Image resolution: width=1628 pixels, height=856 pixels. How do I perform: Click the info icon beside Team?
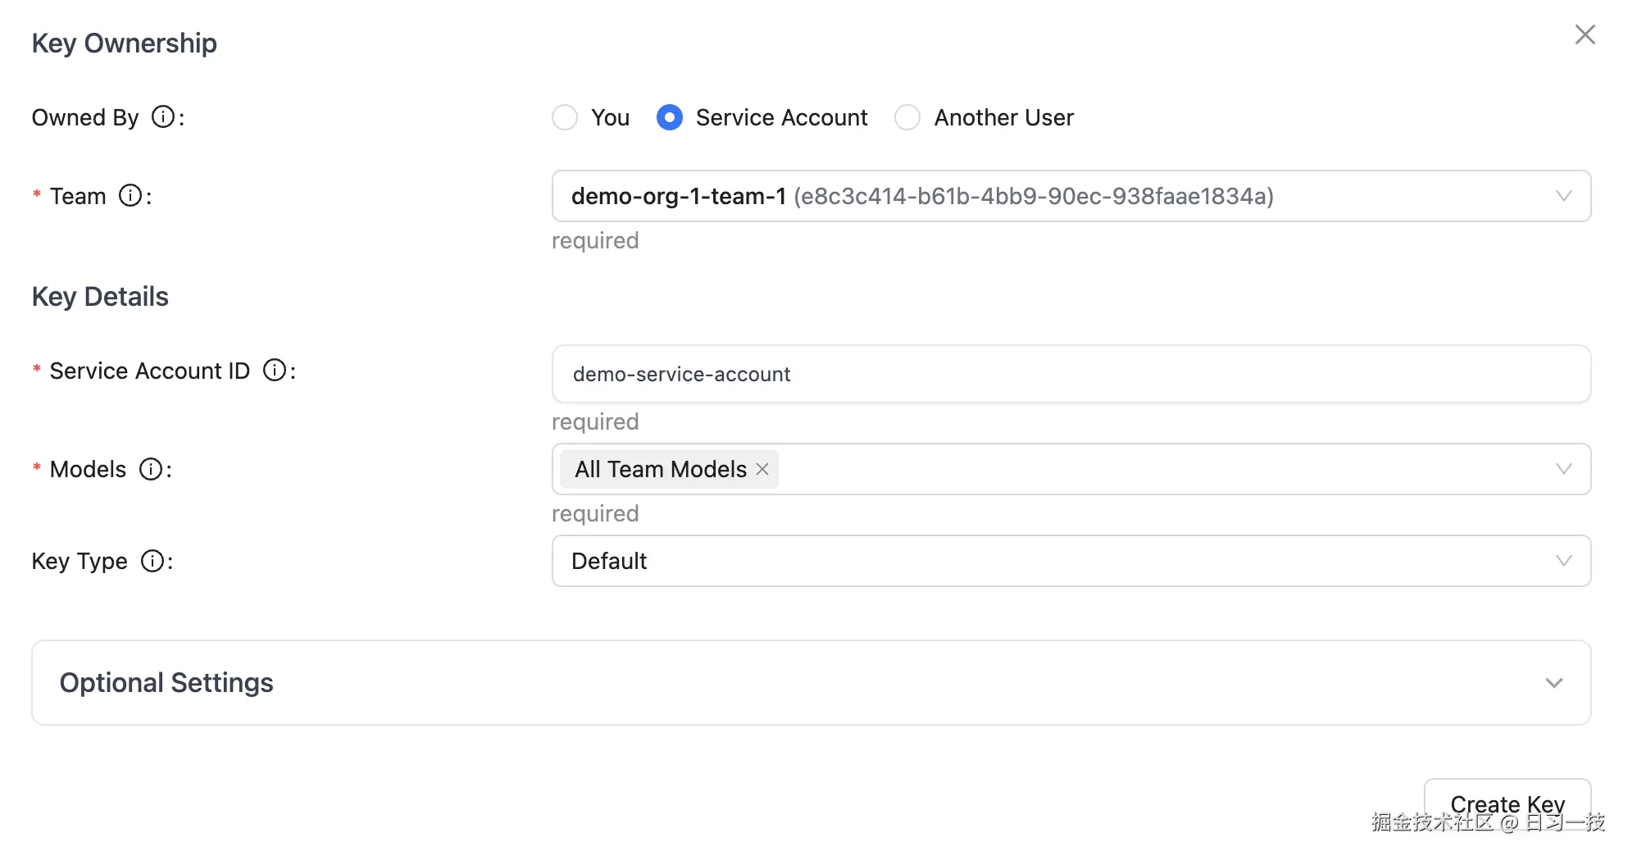tap(130, 196)
